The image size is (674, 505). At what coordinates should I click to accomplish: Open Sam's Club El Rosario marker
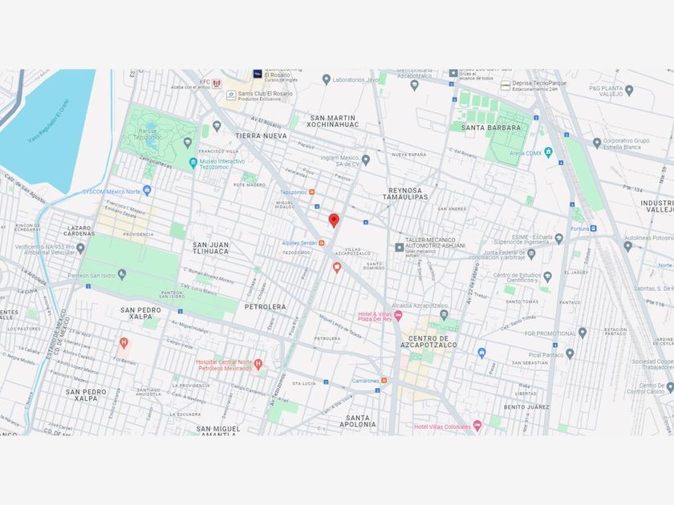231,95
